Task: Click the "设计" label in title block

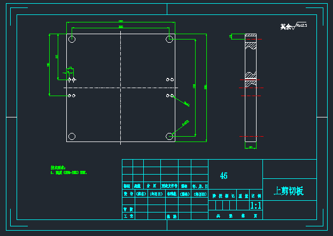Action: coord(128,194)
